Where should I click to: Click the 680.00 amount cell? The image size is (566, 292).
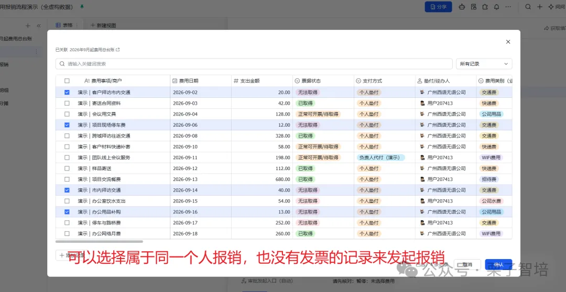pyautogui.click(x=262, y=179)
